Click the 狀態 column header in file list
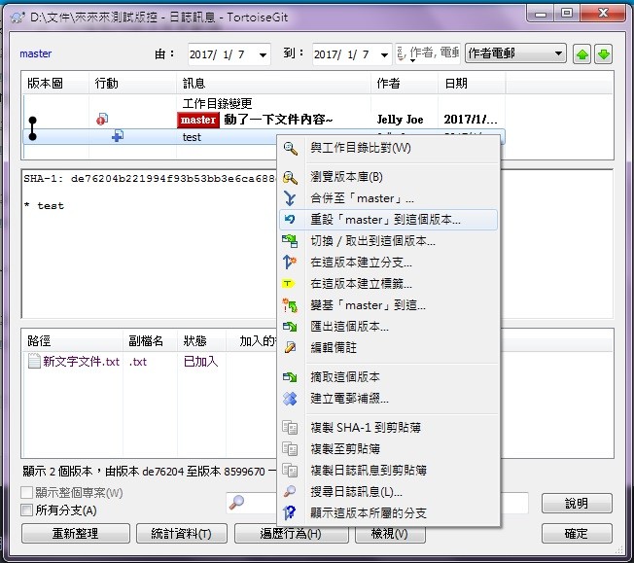Screen dimensions: 634x563 [201, 340]
